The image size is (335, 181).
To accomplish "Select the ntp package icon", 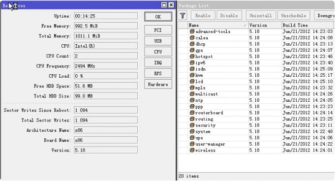I will click(x=192, y=100).
